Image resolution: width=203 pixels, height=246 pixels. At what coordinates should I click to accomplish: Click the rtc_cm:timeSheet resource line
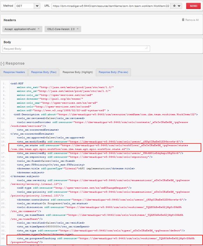(97, 217)
